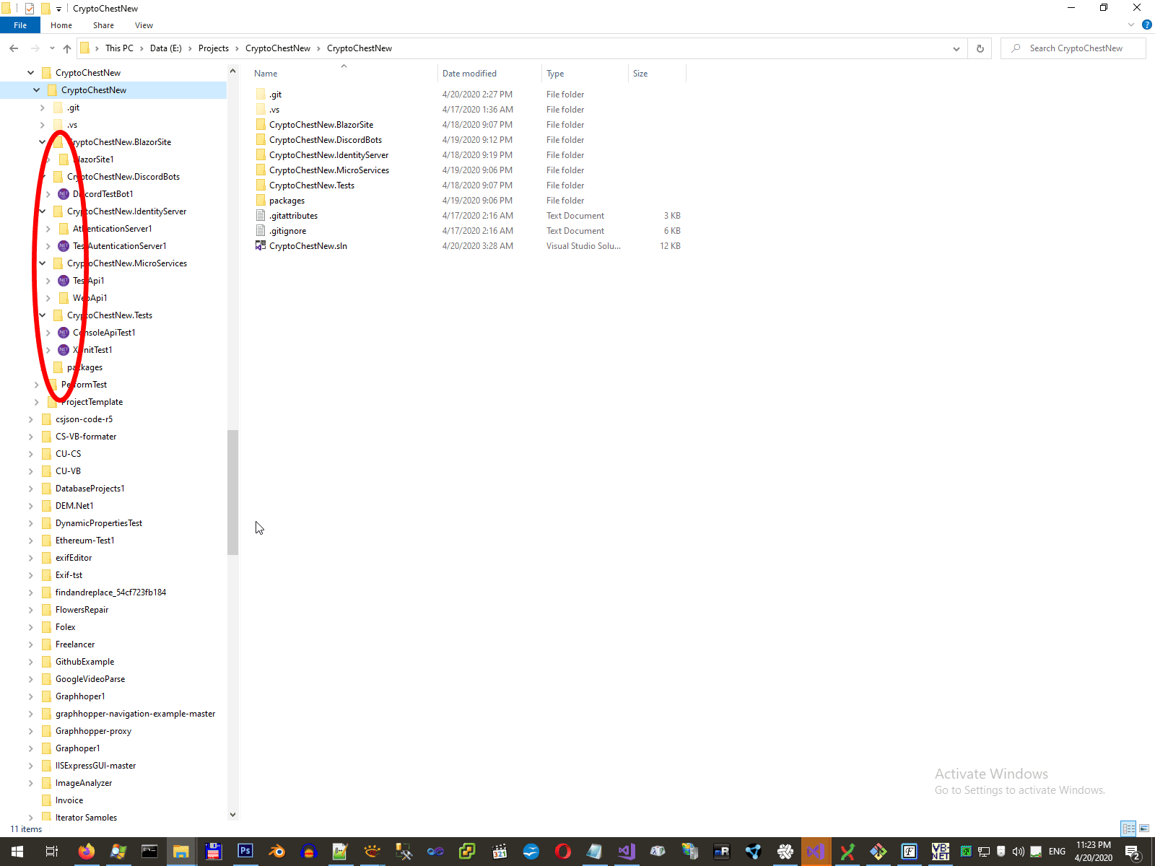The width and height of the screenshot is (1155, 866).
Task: Open the recent locations dropdown
Action: pos(52,48)
